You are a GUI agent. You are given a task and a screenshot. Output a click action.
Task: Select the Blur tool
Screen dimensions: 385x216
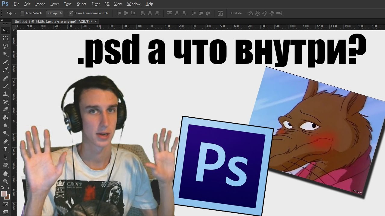(5, 125)
